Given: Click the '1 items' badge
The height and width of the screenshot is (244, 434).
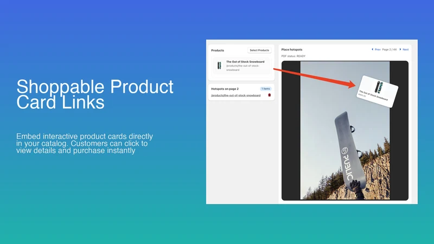Looking at the screenshot, I should coord(265,89).
